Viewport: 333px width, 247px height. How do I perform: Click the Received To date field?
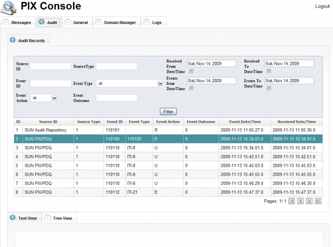(289, 63)
